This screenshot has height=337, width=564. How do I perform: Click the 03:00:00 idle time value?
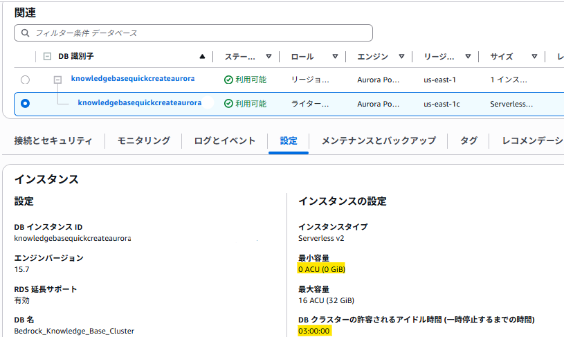pos(314,331)
